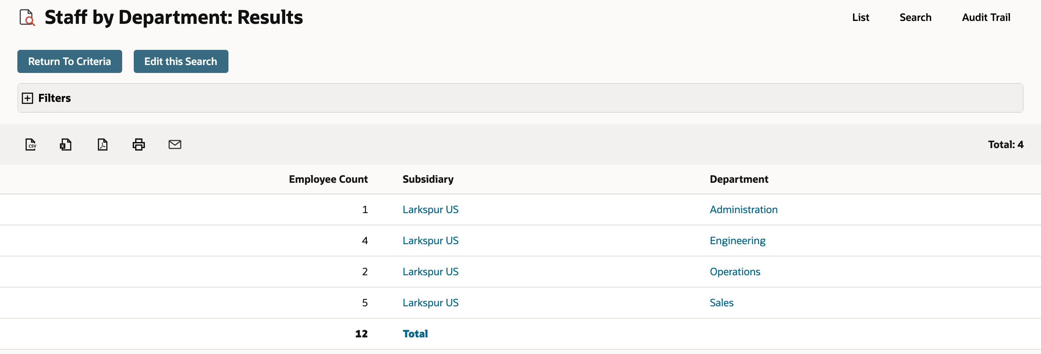Open the Search menu link
The width and height of the screenshot is (1041, 354).
coord(915,17)
